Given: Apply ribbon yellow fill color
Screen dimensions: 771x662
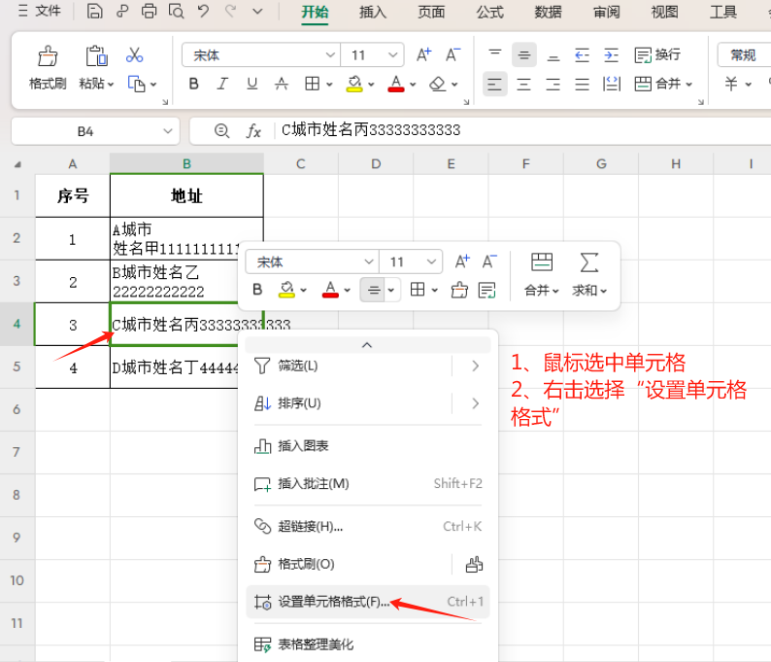Looking at the screenshot, I should (354, 85).
